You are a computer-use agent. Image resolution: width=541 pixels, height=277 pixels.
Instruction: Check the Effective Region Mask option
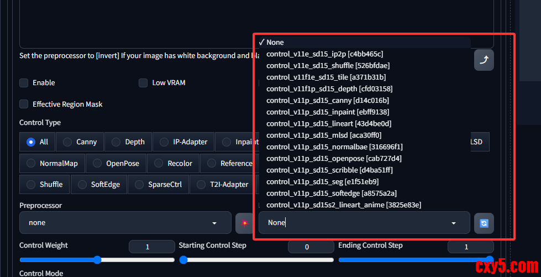pos(24,104)
